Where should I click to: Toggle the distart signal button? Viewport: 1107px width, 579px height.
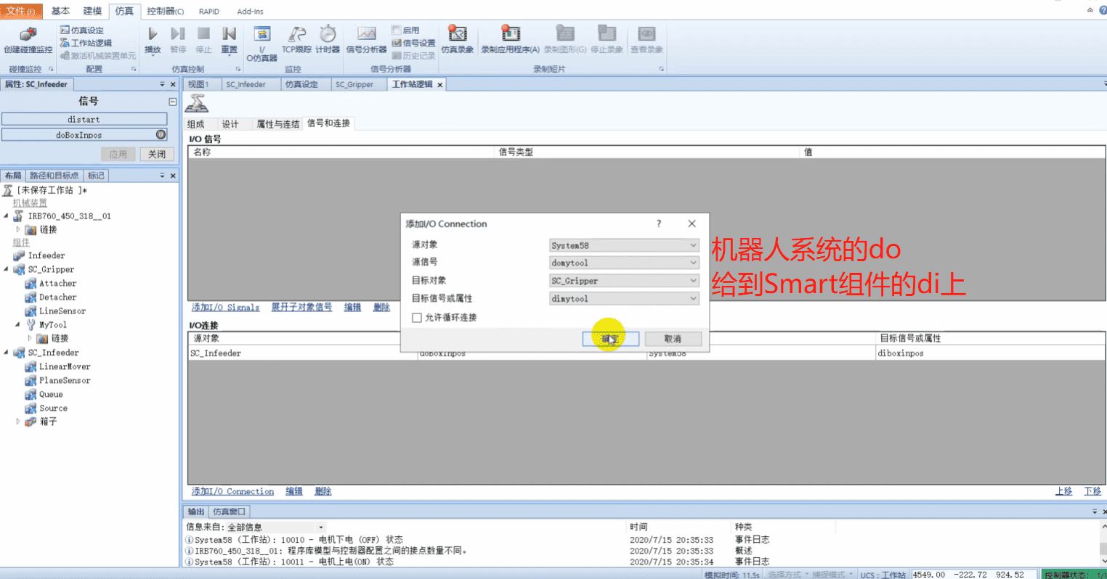tap(84, 119)
